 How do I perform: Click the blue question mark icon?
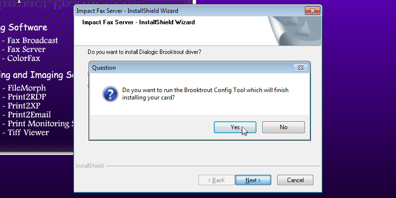coord(109,94)
